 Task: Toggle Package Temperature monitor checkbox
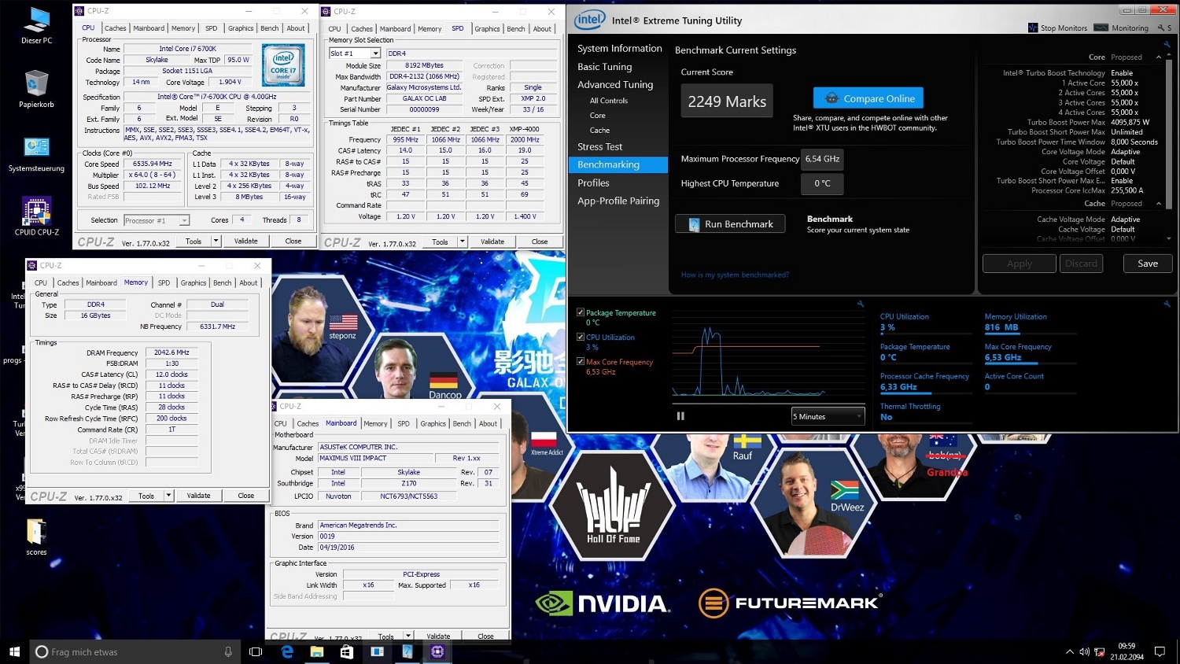click(581, 312)
